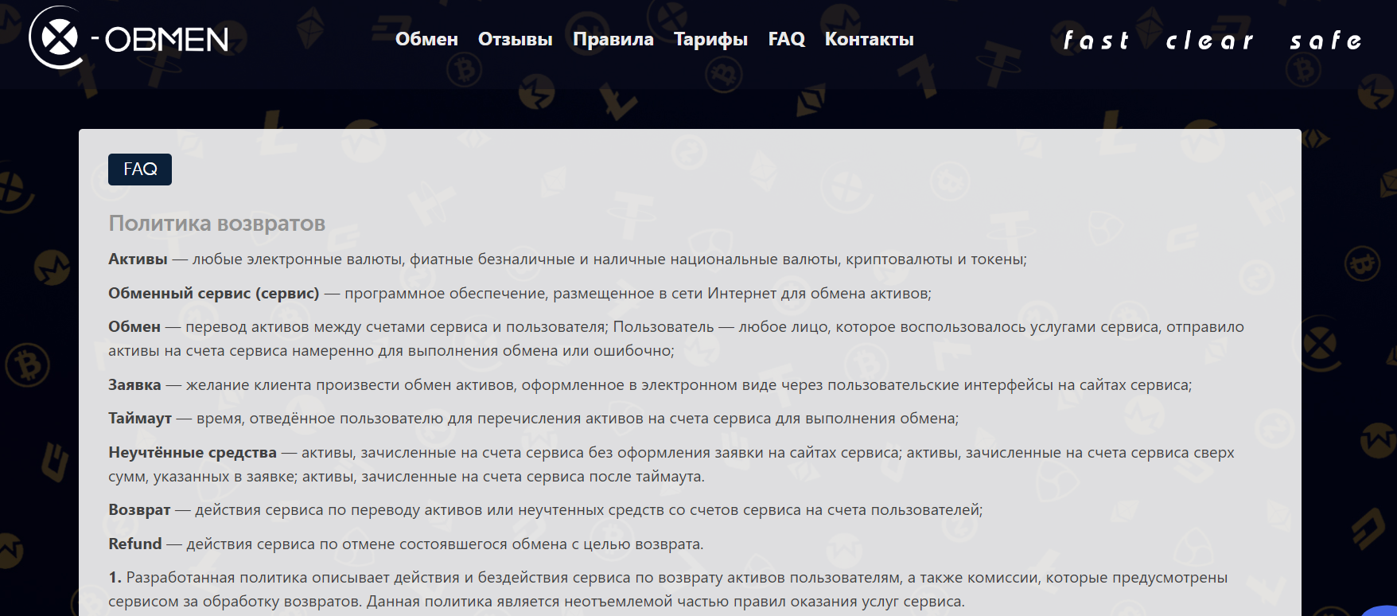Click the bold term "Возврат"
Screen dimensions: 1397x616
(139, 510)
